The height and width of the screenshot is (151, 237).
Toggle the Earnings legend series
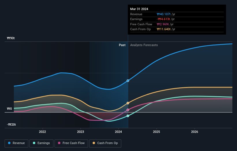point(41,143)
